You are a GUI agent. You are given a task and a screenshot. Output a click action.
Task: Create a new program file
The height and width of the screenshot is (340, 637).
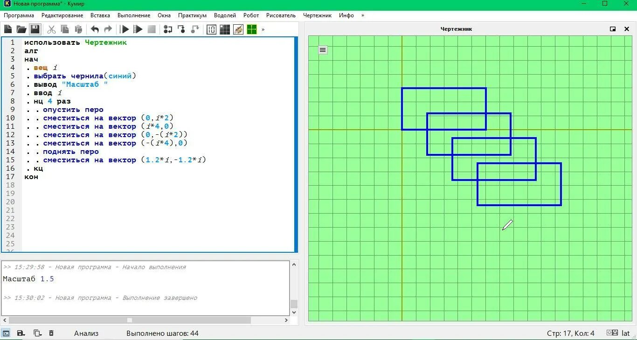[x=8, y=29]
